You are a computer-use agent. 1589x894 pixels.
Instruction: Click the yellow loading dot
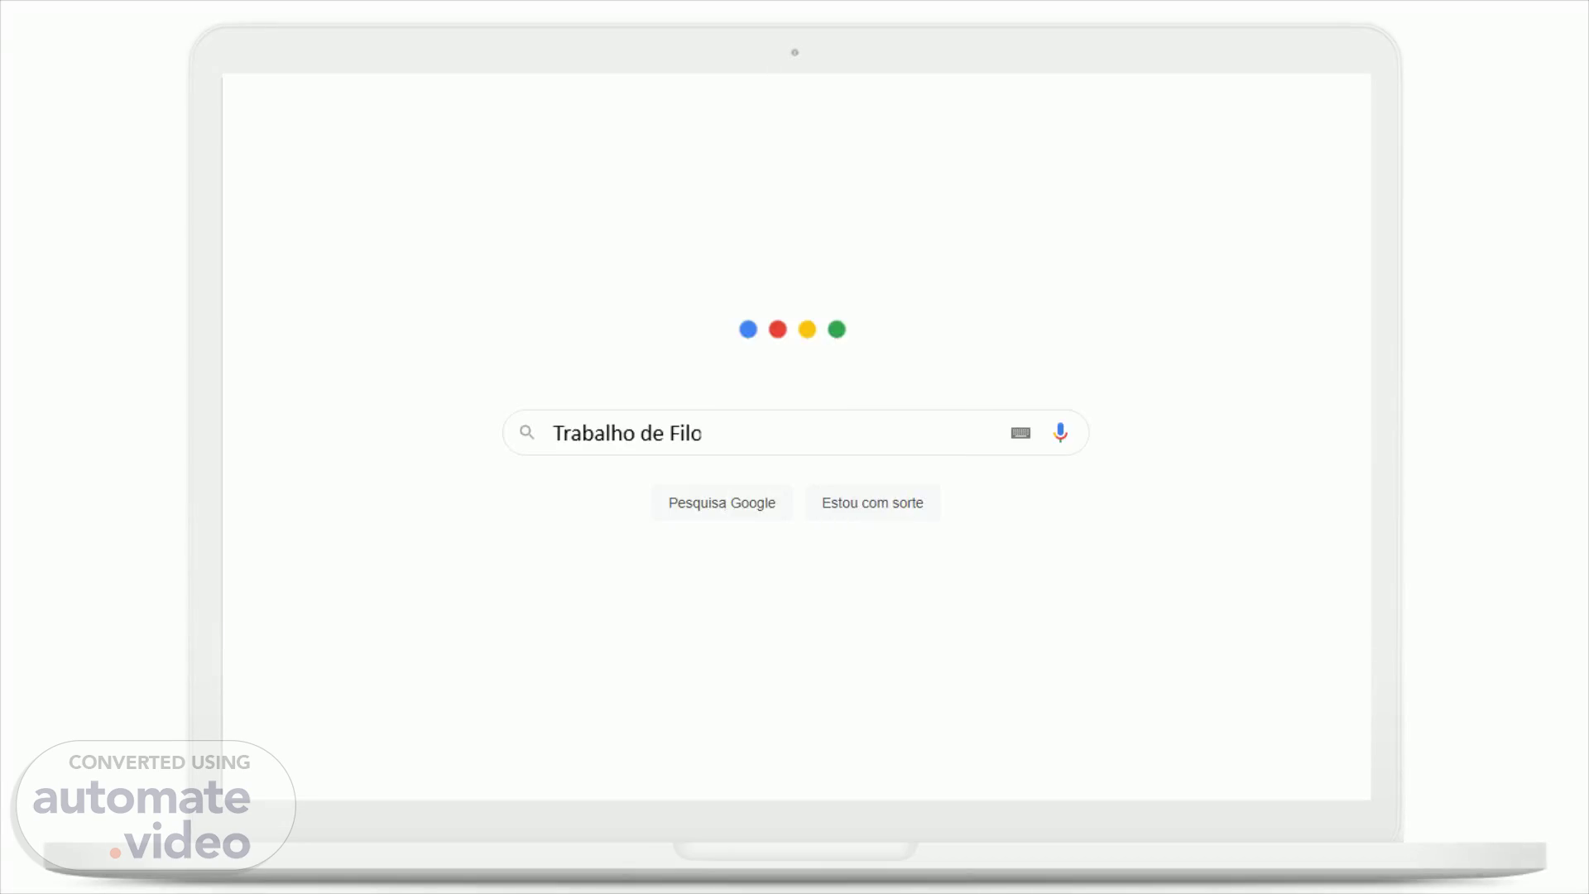[x=807, y=329]
